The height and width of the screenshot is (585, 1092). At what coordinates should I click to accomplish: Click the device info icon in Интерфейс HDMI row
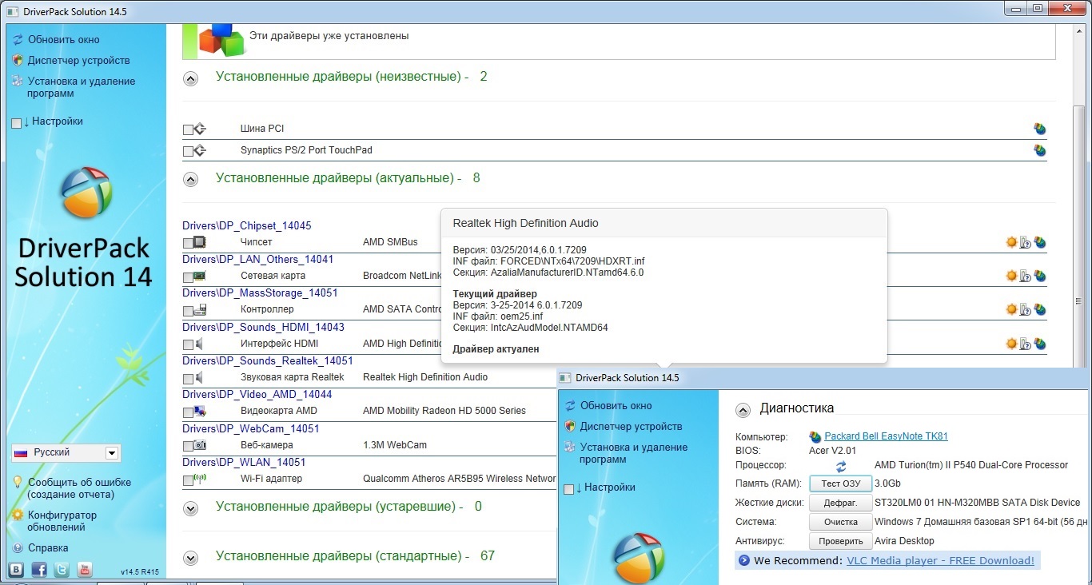(x=1026, y=344)
